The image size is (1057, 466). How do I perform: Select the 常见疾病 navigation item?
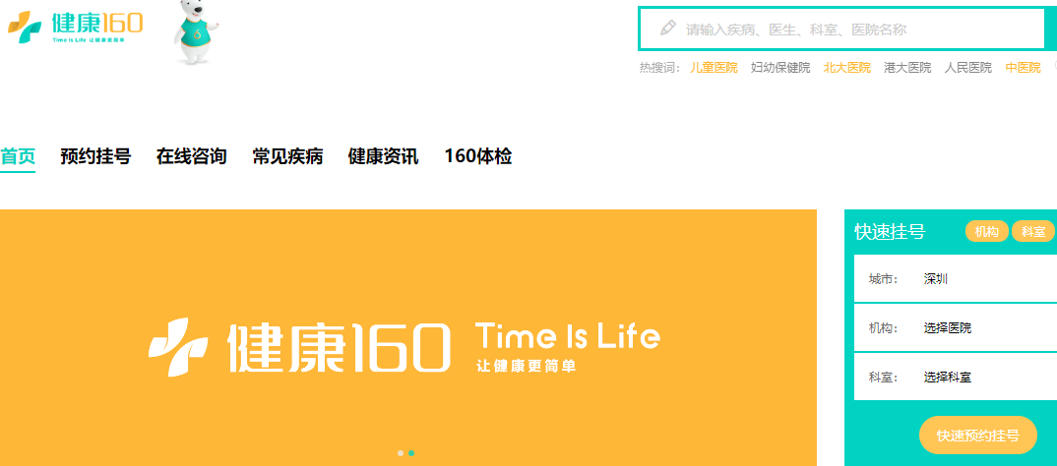pos(287,156)
